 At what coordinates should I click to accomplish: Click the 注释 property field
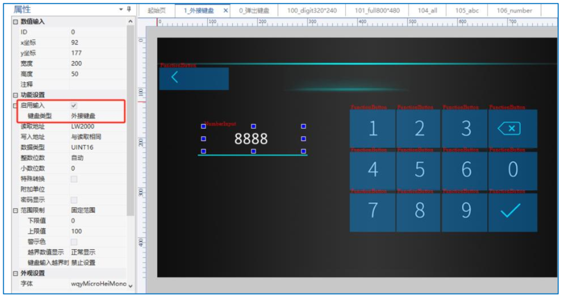(x=97, y=84)
